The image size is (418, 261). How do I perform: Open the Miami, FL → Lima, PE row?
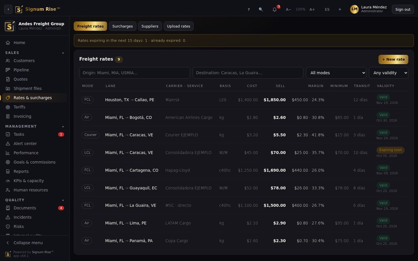pos(244,223)
